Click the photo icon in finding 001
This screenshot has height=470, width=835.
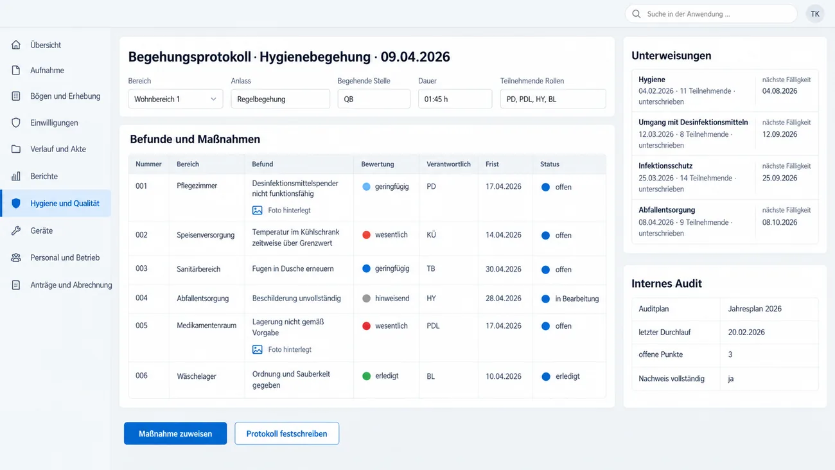[258, 210]
